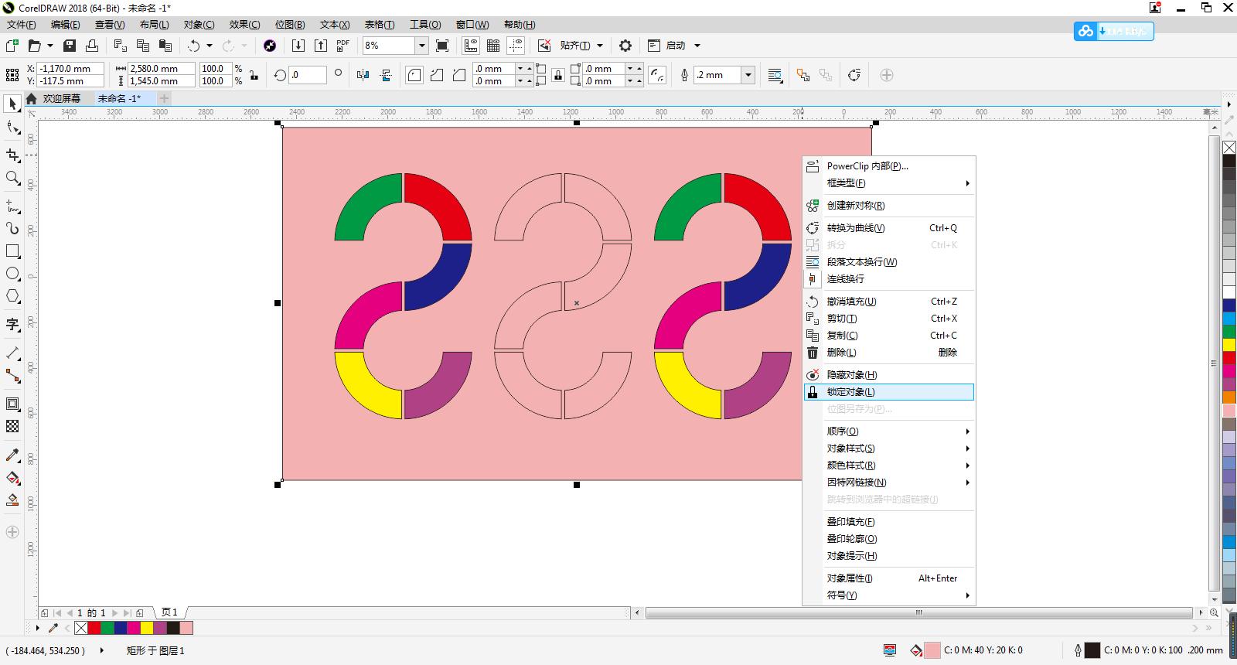Click the rotation angle input field

[x=307, y=75]
